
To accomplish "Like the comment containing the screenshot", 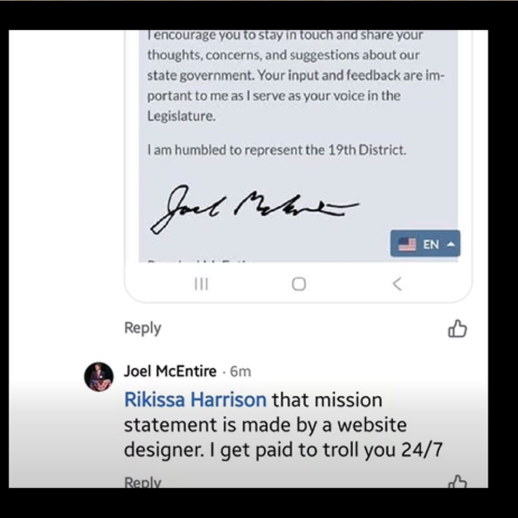I will click(x=457, y=328).
